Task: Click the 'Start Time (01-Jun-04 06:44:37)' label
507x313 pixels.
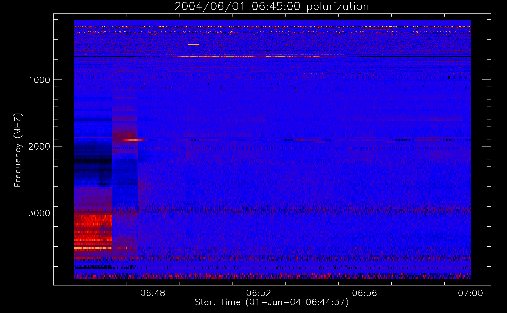Action: [272, 302]
